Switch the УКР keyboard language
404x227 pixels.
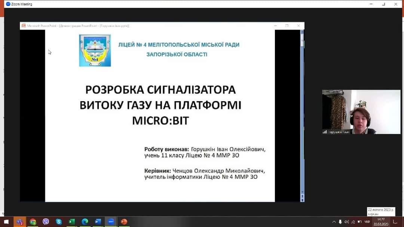click(x=367, y=222)
